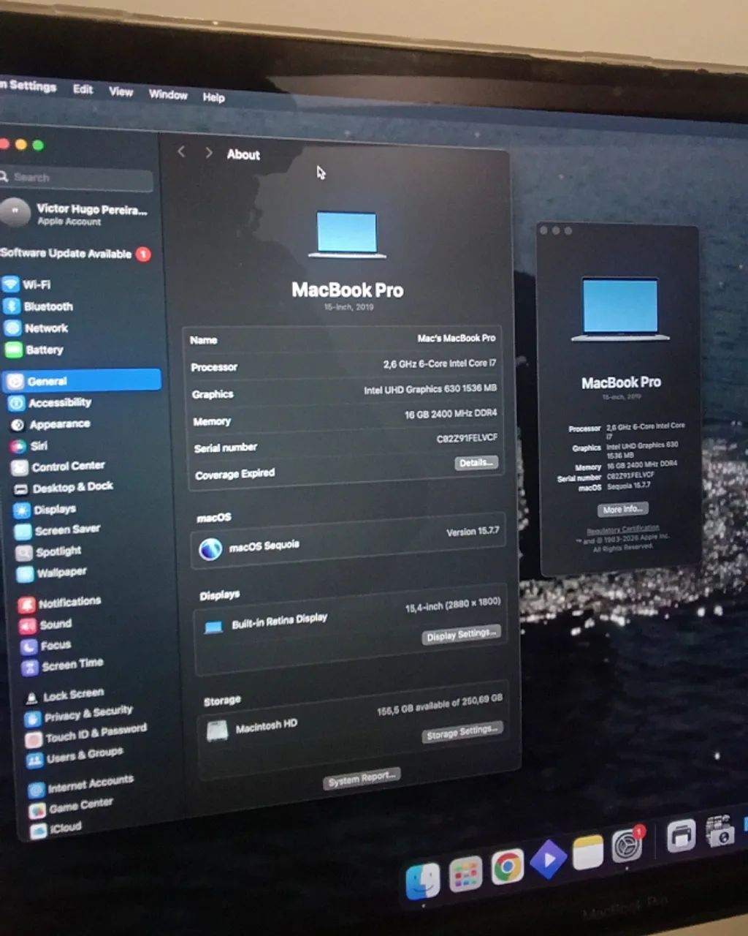Click the MacBook Pro image in About pane
The height and width of the screenshot is (936, 748).
347,234
